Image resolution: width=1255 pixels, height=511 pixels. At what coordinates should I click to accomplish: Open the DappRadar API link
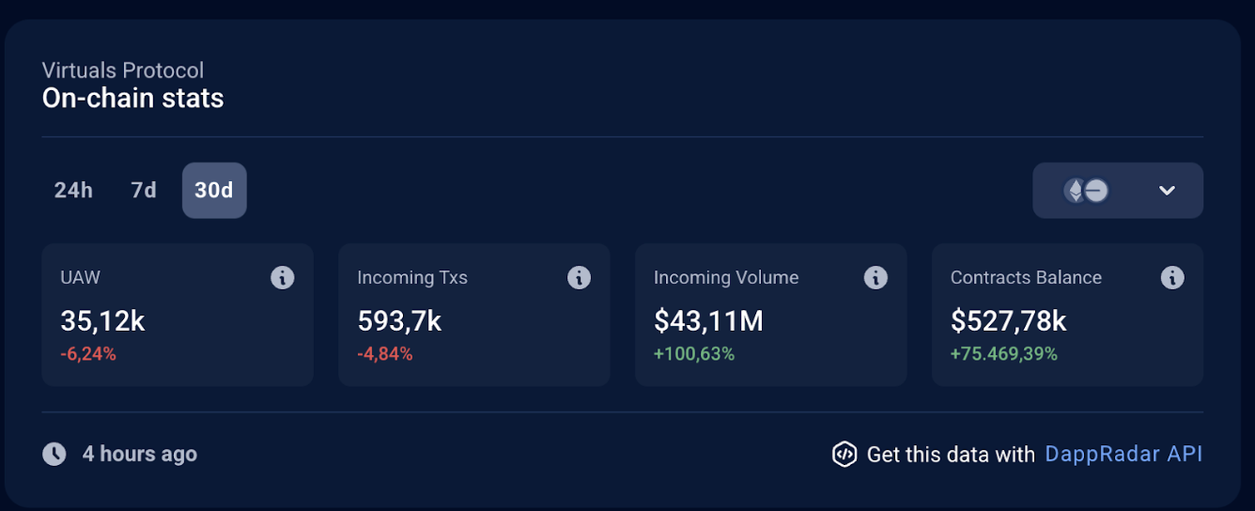point(1123,455)
